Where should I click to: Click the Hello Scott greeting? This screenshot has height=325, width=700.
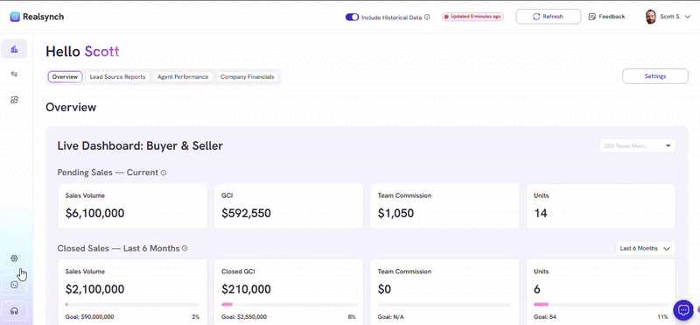(82, 52)
